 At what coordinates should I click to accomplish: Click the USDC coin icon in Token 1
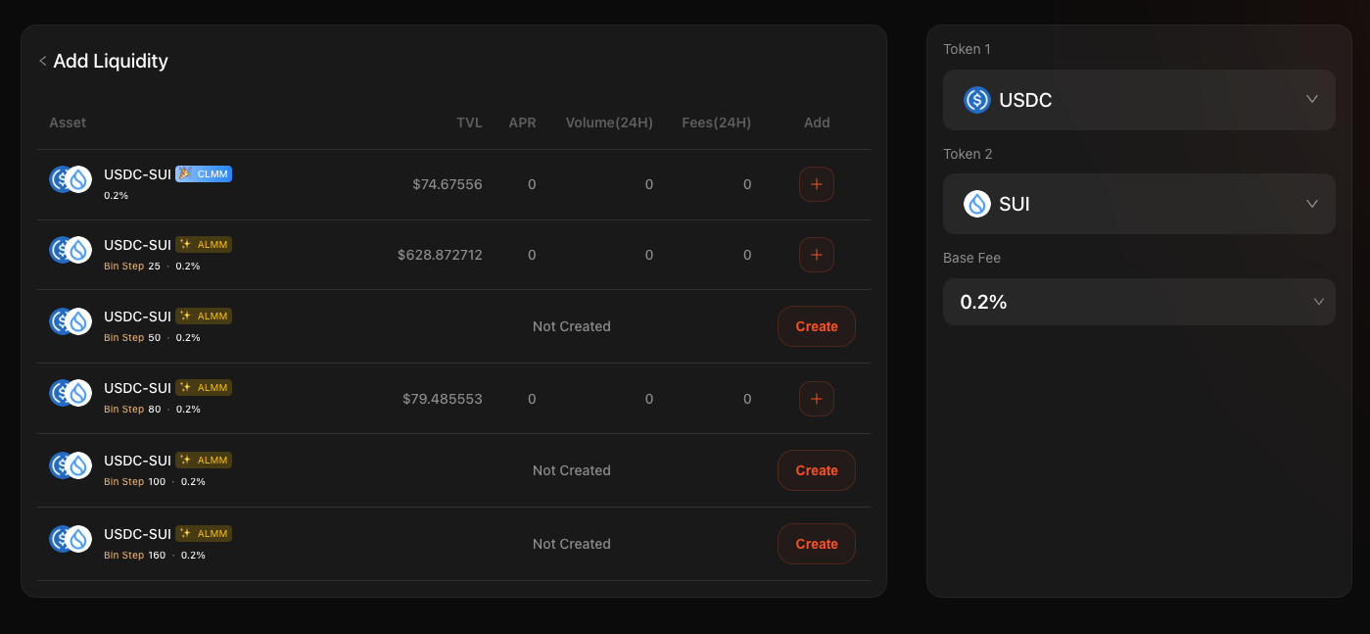tap(976, 100)
